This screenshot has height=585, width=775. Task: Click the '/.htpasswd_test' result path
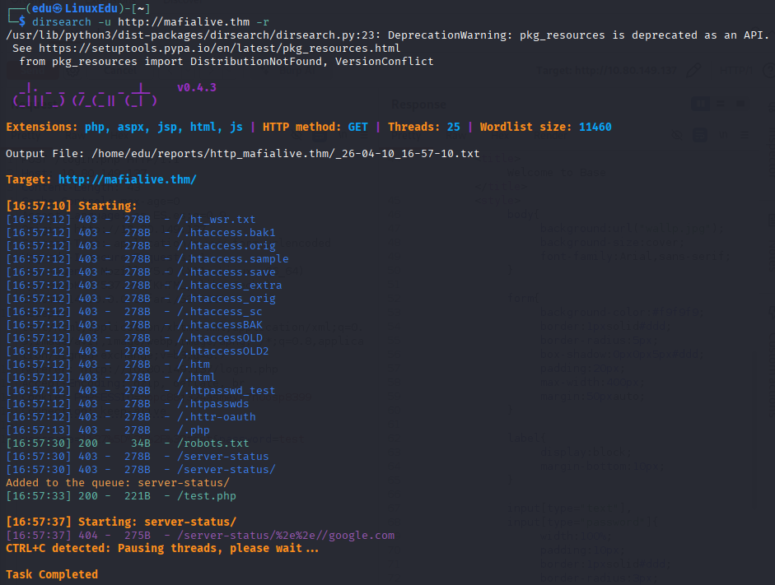(x=226, y=391)
